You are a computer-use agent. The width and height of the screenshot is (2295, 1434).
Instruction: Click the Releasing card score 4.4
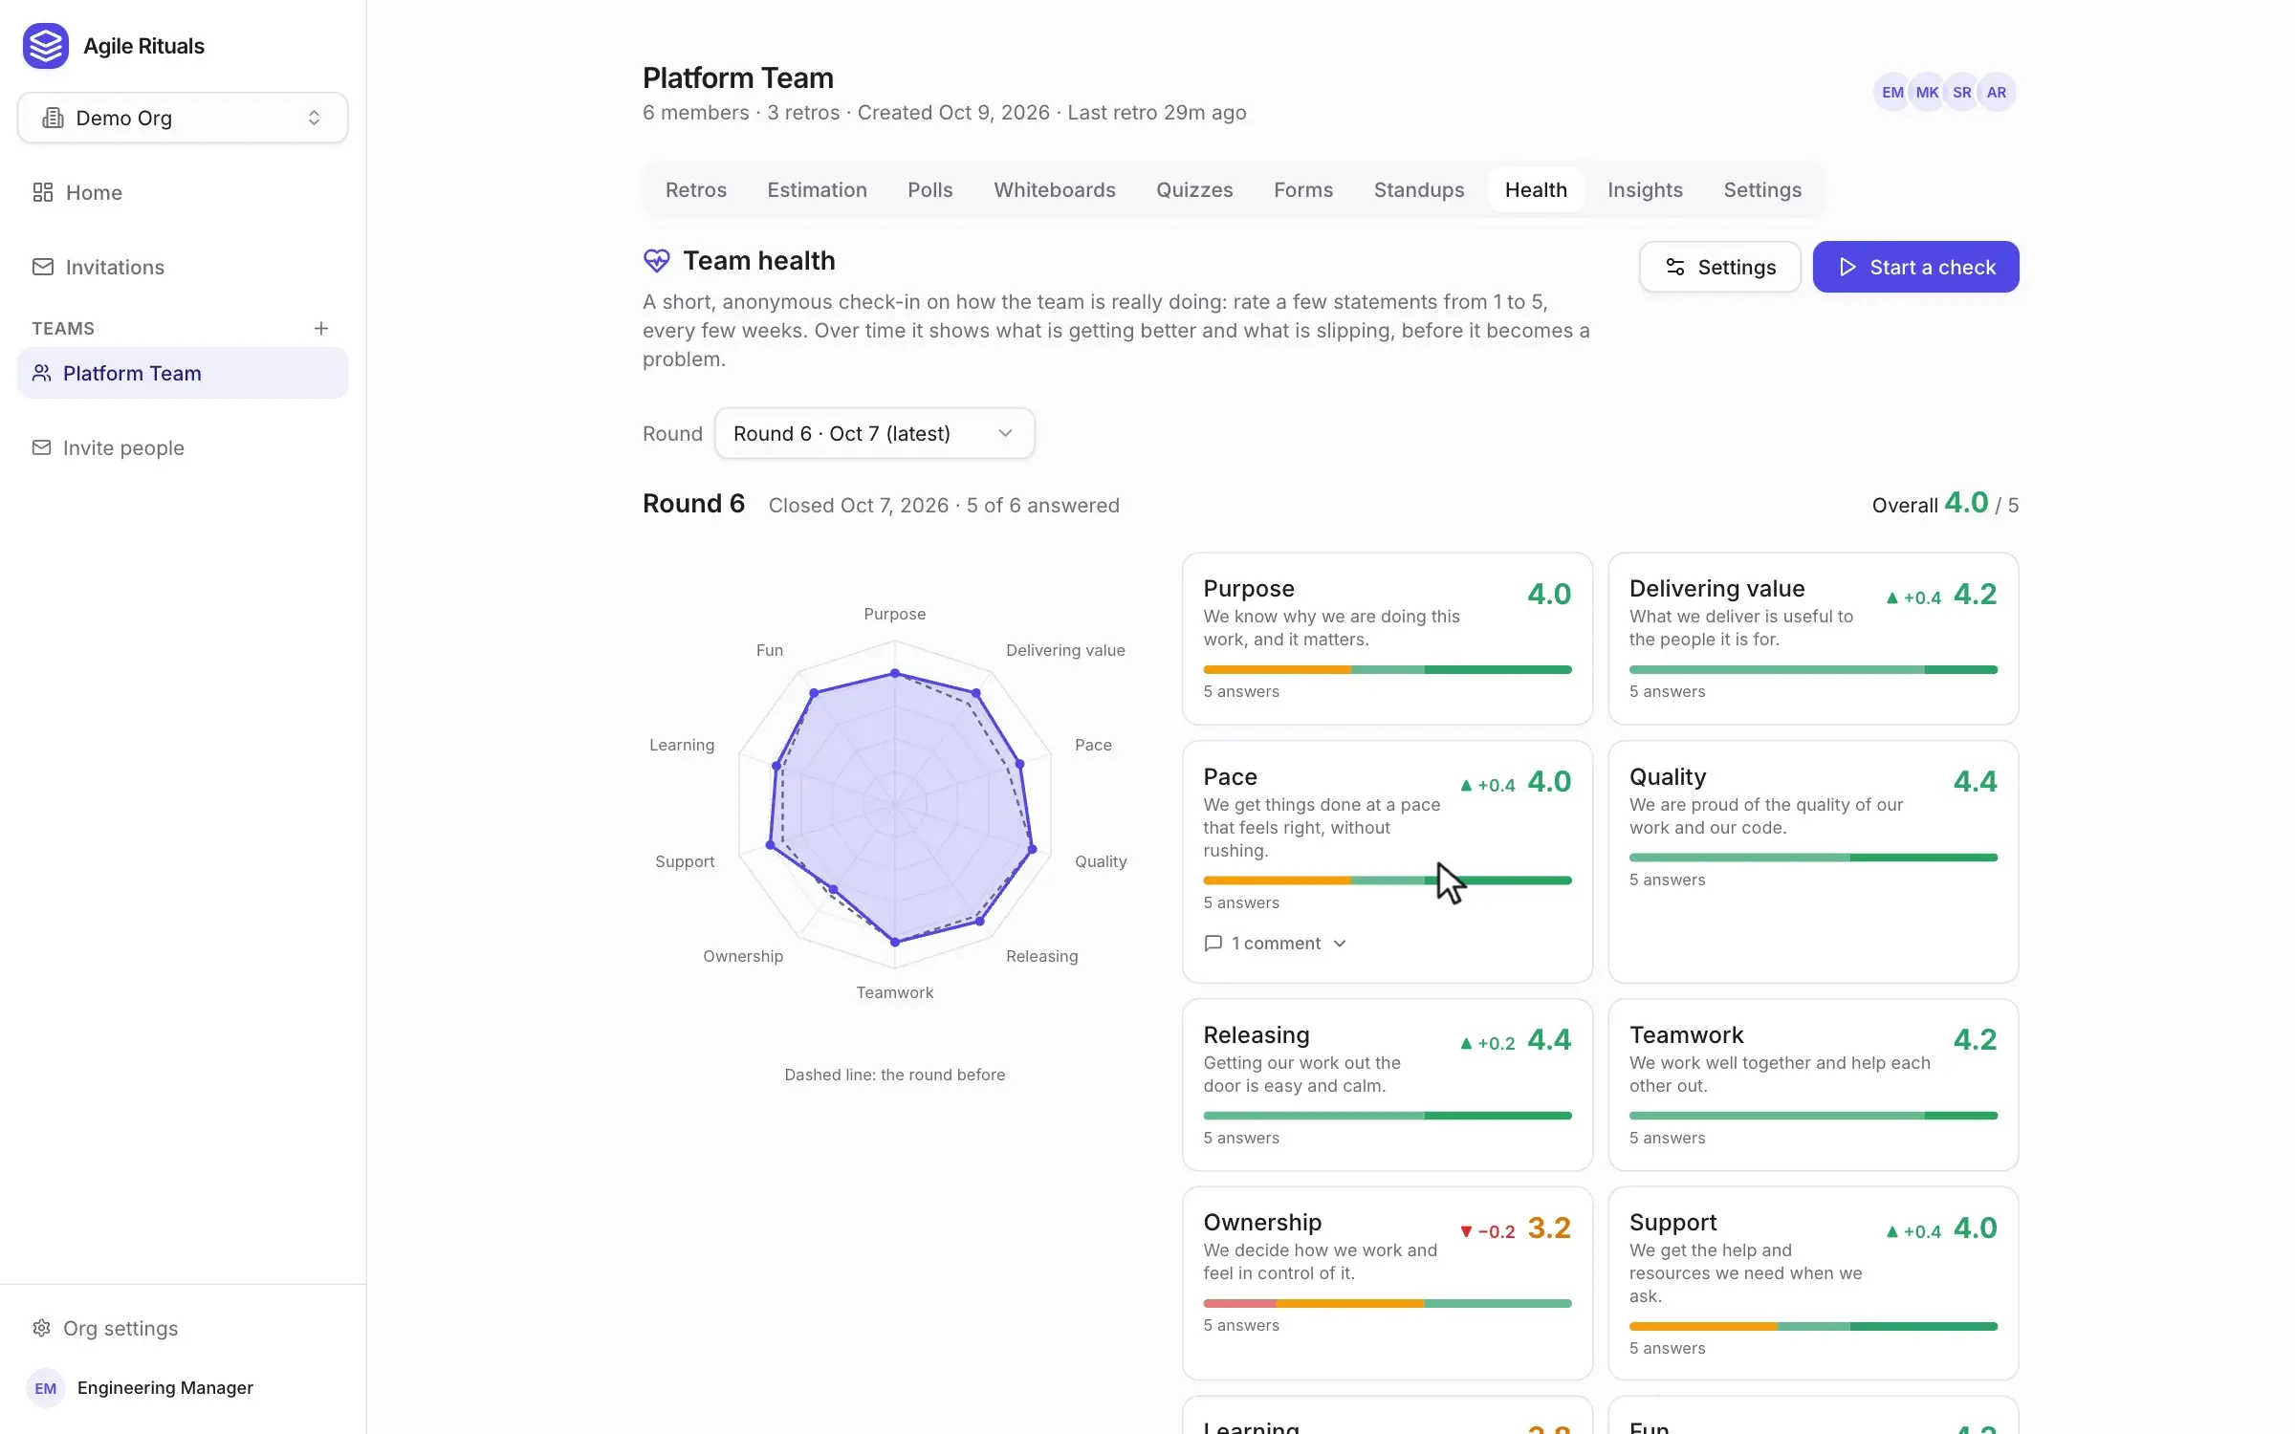pyautogui.click(x=1549, y=1039)
